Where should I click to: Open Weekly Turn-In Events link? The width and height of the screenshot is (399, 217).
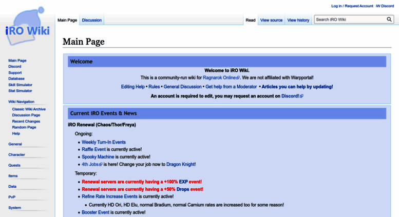[x=104, y=142]
